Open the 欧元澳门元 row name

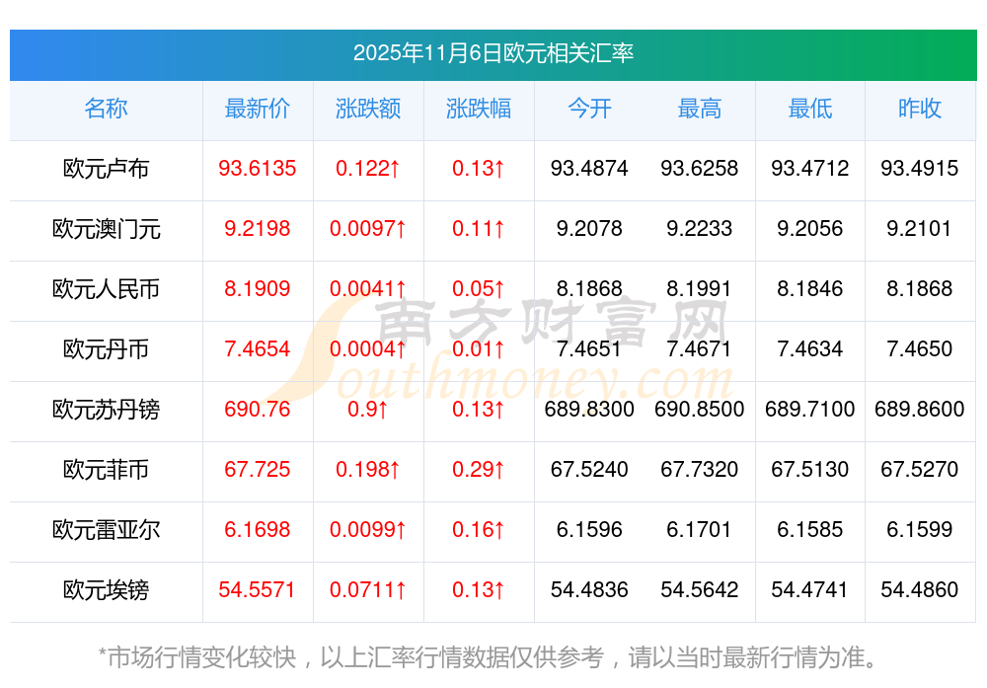coord(106,229)
